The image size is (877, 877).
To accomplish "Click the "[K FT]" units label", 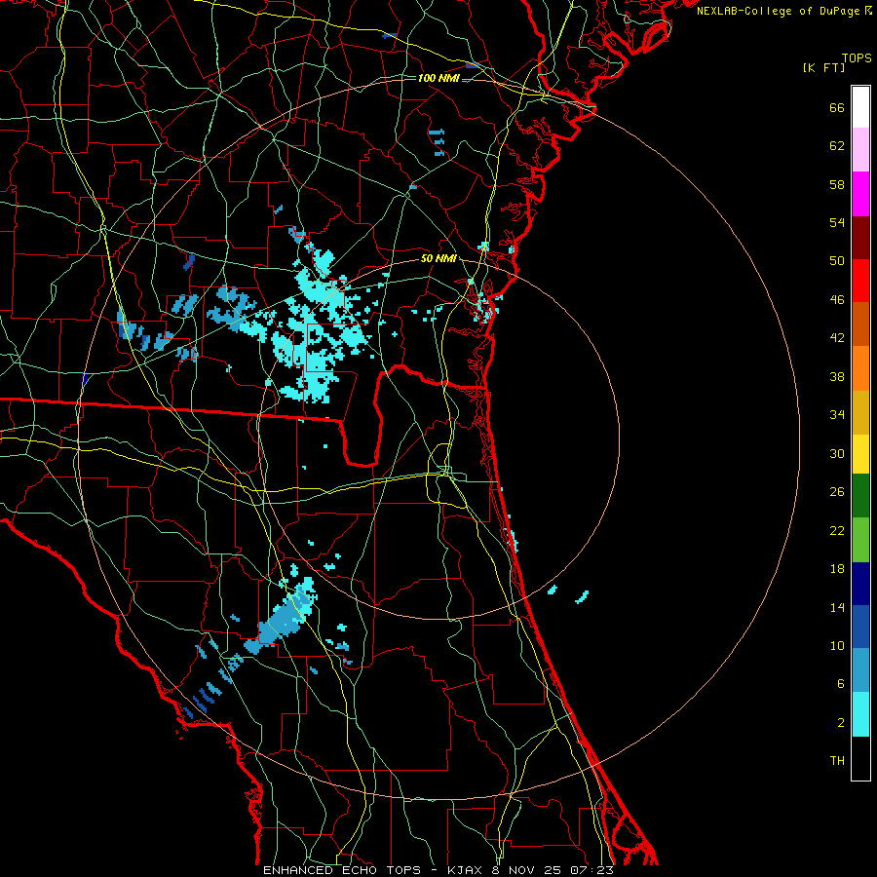I will tap(823, 68).
